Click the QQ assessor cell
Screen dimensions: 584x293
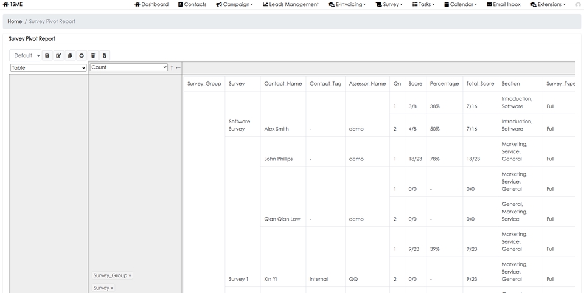point(353,279)
